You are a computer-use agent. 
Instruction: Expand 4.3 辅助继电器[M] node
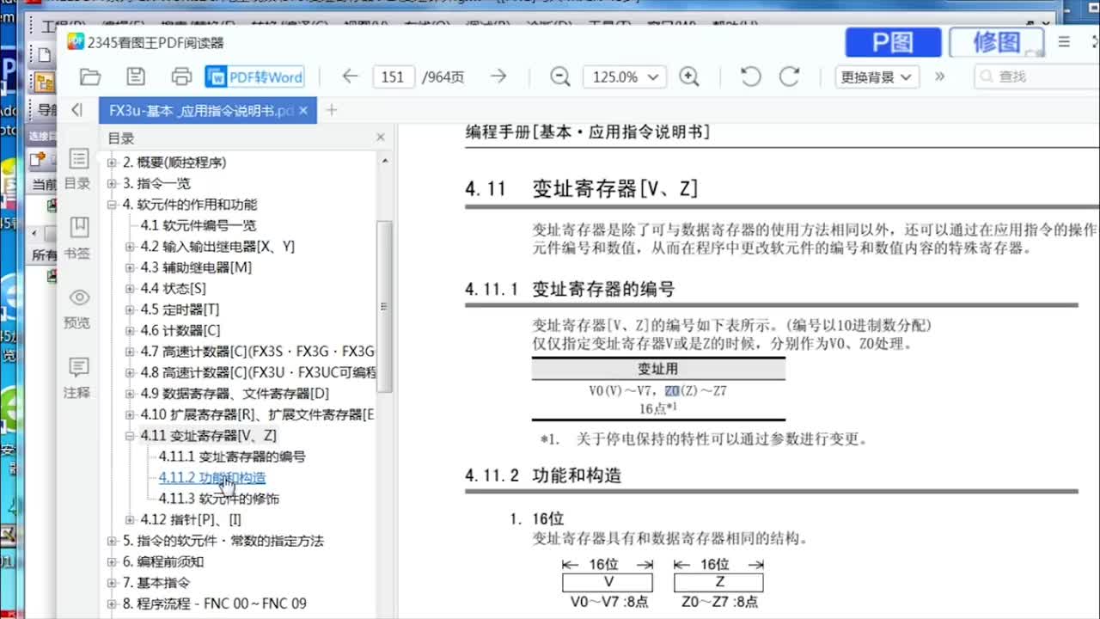coord(131,267)
